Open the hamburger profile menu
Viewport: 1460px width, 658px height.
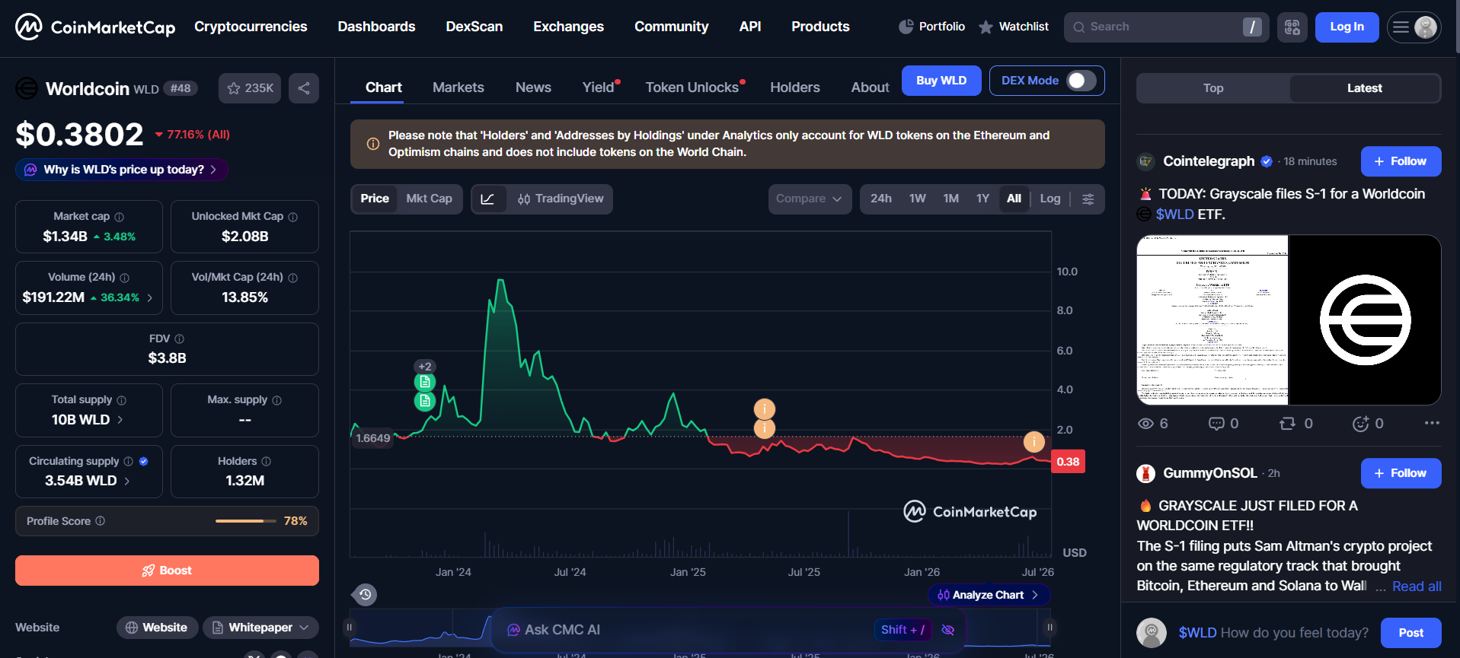(x=1414, y=27)
